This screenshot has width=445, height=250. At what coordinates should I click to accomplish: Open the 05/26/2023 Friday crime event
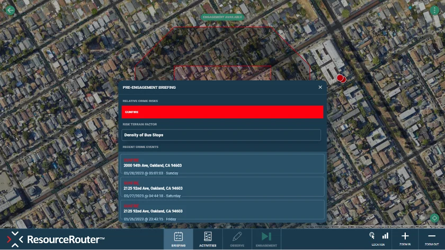(222, 210)
